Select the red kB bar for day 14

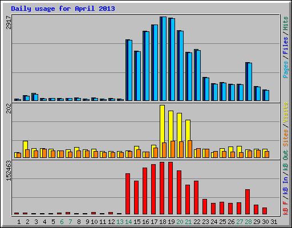click(x=128, y=194)
